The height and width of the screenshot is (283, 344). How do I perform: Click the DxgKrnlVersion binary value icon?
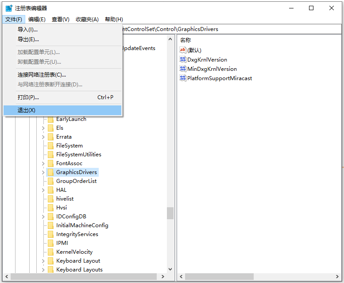(x=182, y=59)
